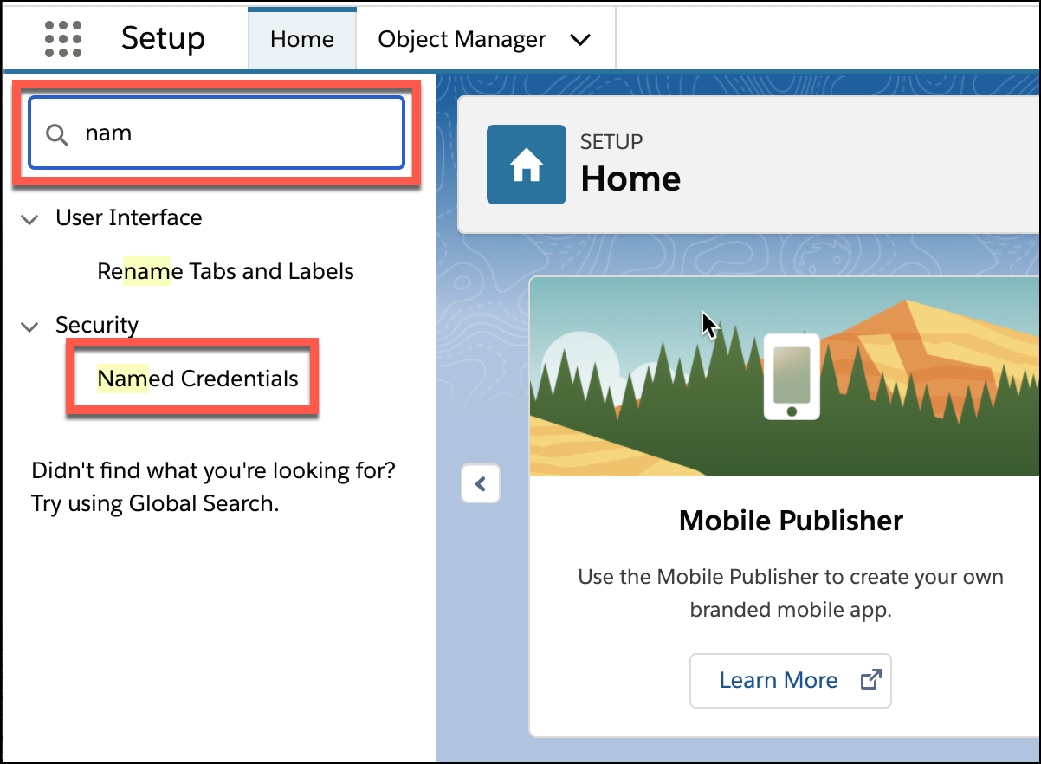Click the Setup app name label

point(163,39)
